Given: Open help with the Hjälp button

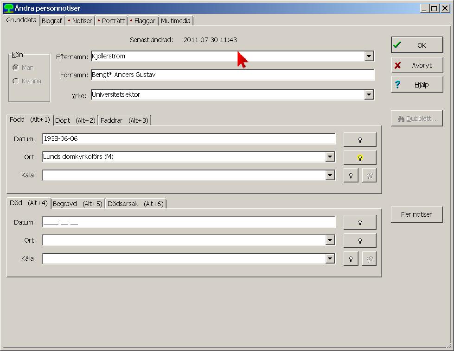Looking at the screenshot, I should (x=417, y=84).
